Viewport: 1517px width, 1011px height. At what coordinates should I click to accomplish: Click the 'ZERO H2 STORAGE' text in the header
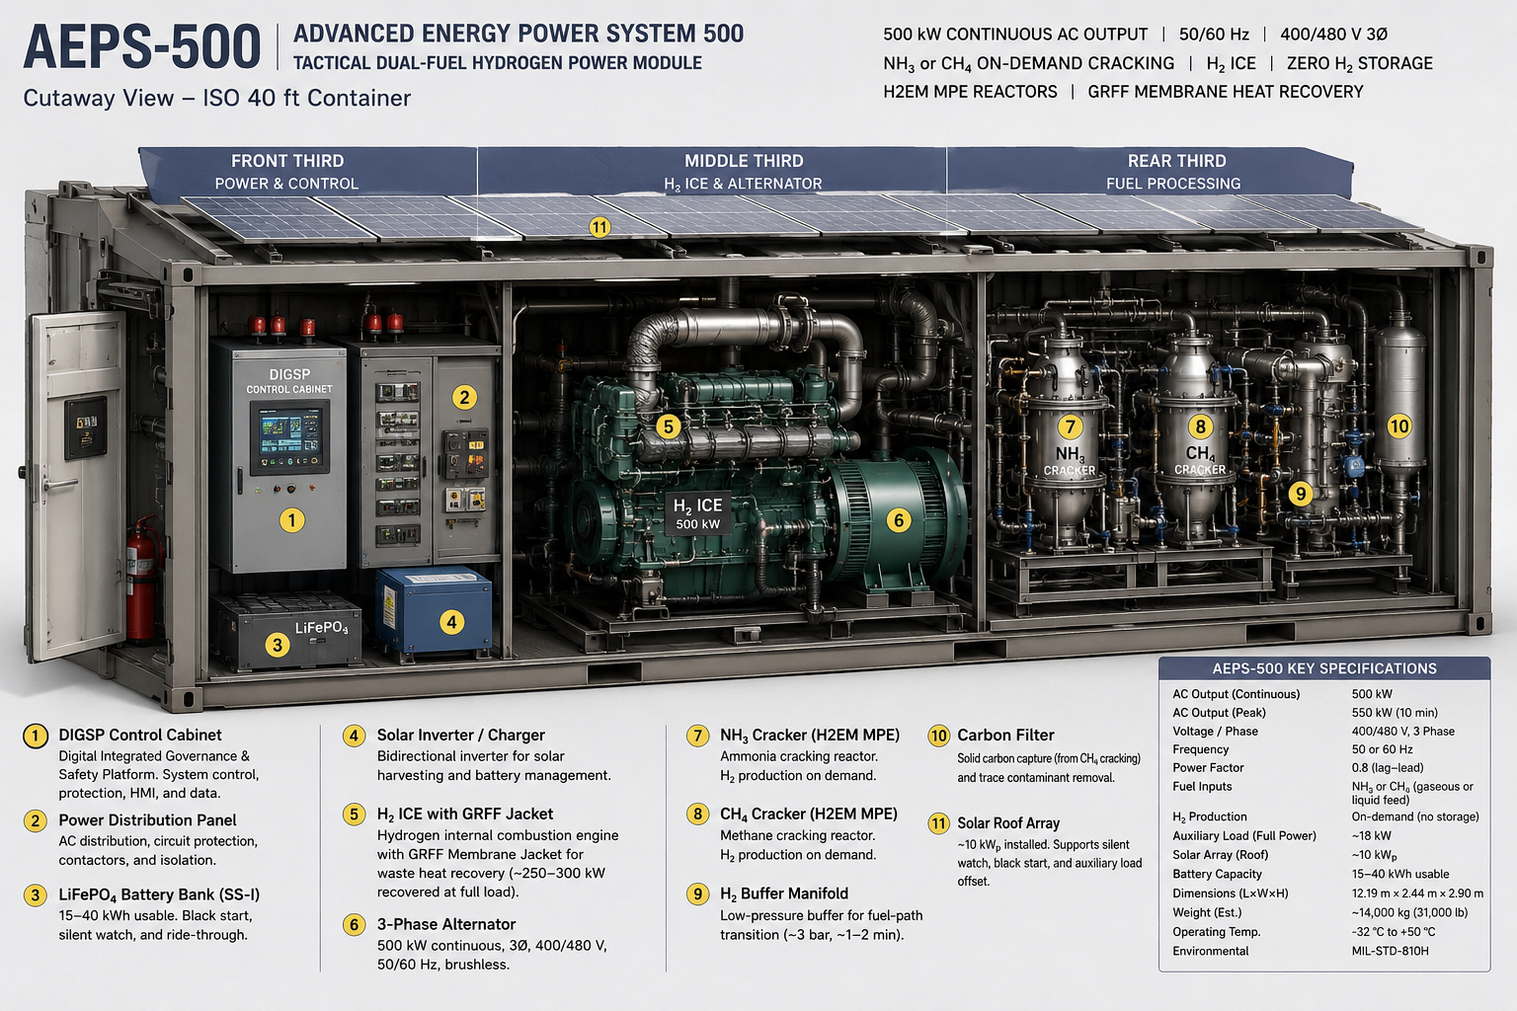1359,64
